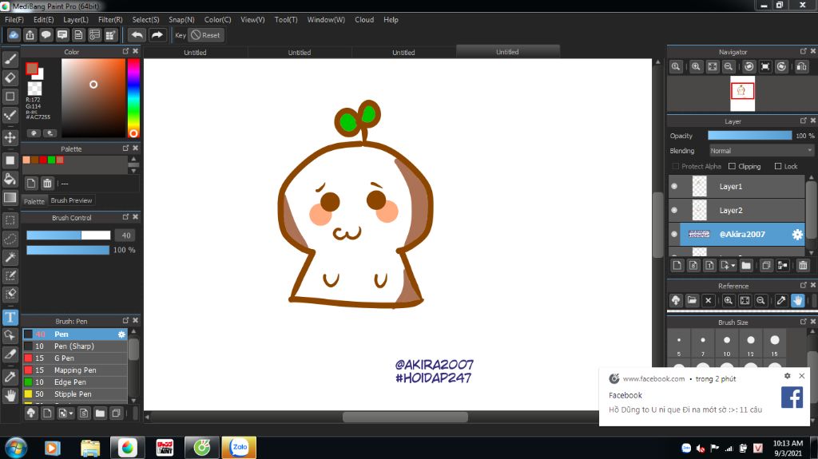The height and width of the screenshot is (459, 818).
Task: Click the cloud icon in top toolbar
Action: 14,35
